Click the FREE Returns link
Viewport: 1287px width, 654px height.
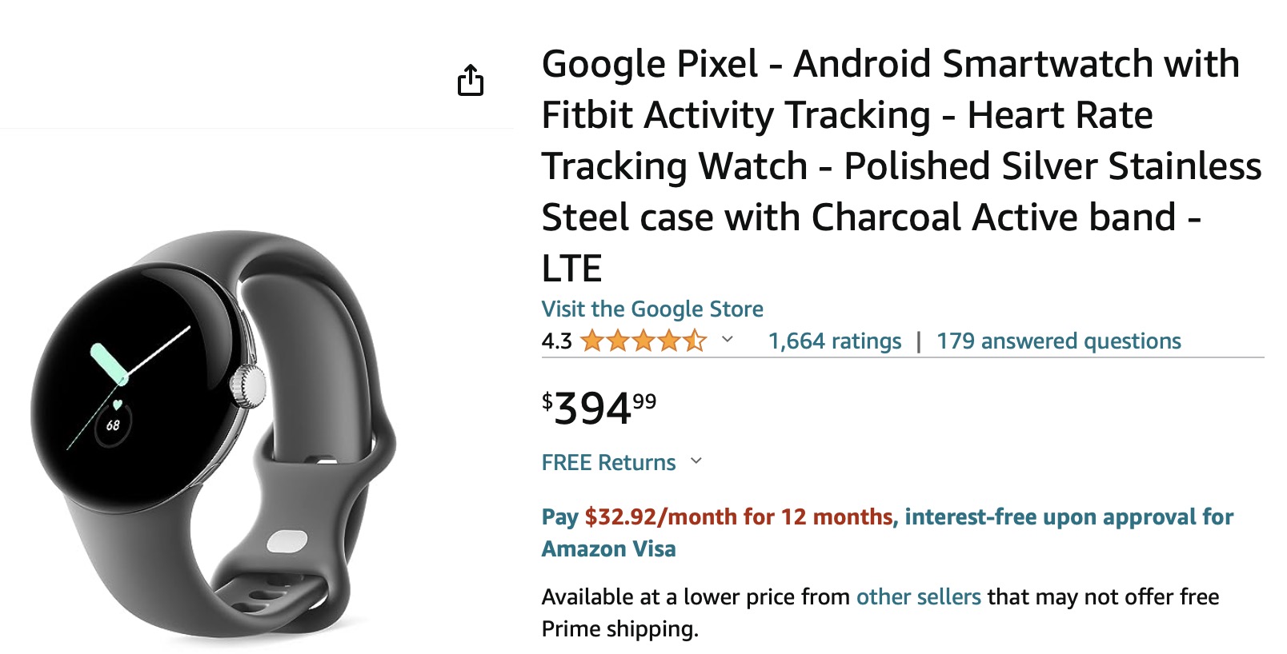click(x=608, y=463)
